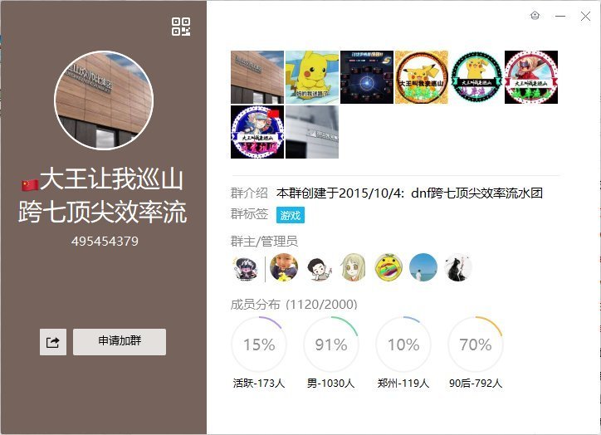
Task: Minimize the group profile window
Action: coord(560,16)
